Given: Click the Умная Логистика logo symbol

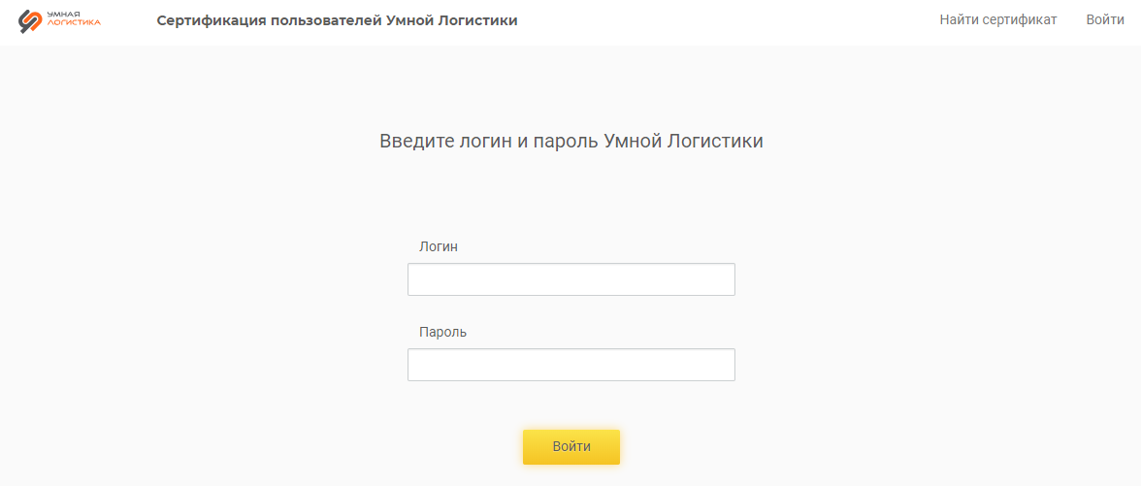Looking at the screenshot, I should (30, 21).
